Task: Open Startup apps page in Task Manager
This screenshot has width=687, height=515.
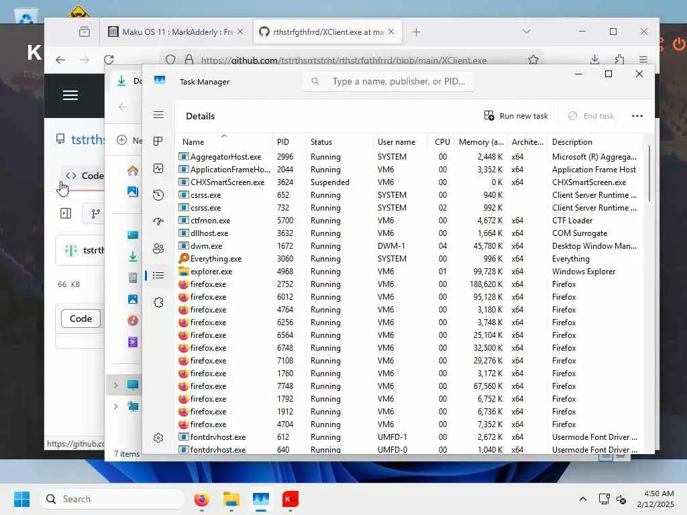Action: [158, 221]
